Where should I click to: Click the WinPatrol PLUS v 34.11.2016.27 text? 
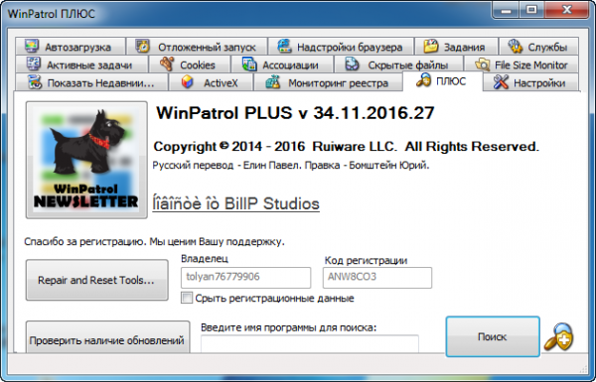(x=295, y=113)
